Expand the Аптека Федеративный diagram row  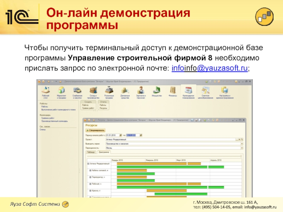(x=88, y=164)
